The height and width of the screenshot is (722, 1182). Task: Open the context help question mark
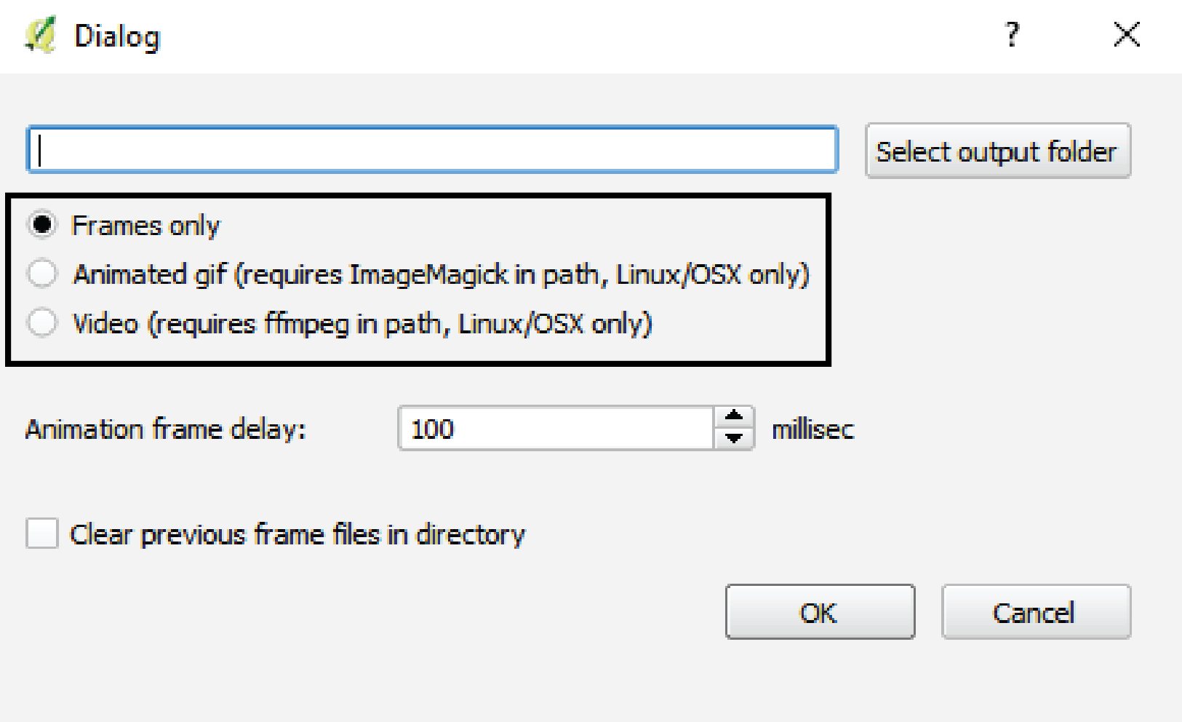1012,34
